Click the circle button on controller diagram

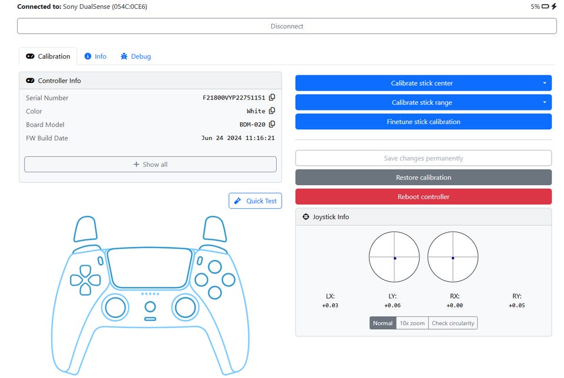[x=229, y=280]
